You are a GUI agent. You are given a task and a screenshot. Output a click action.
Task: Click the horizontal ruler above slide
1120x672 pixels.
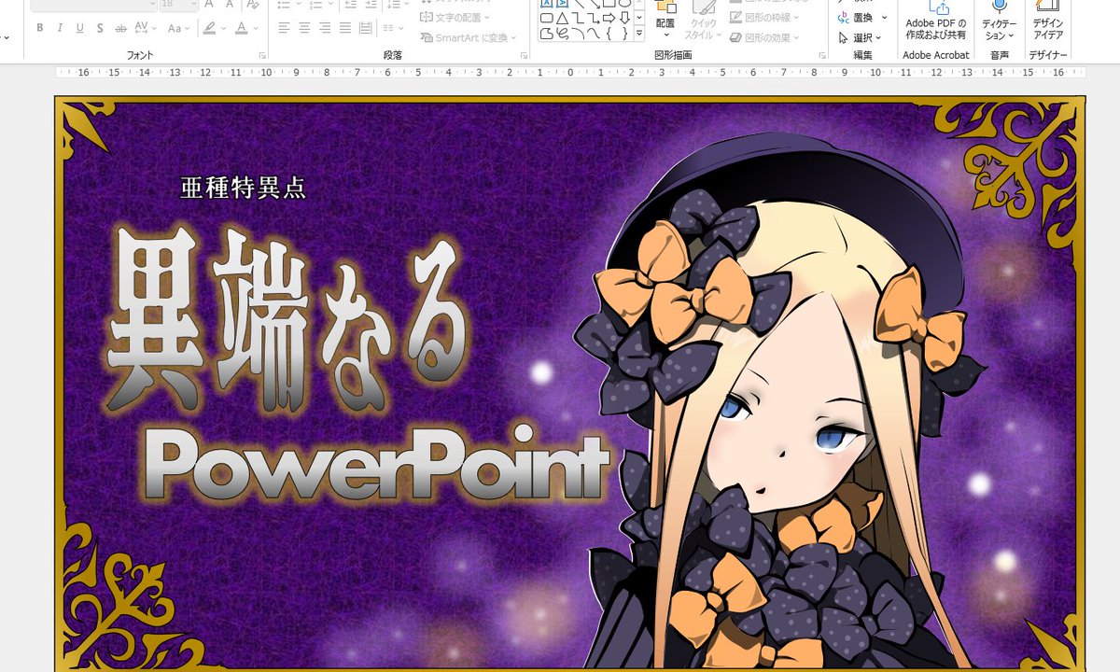click(x=569, y=72)
